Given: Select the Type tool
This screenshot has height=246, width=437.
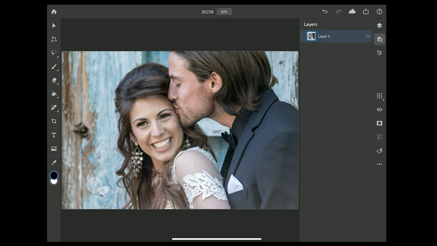Looking at the screenshot, I should click(x=54, y=135).
